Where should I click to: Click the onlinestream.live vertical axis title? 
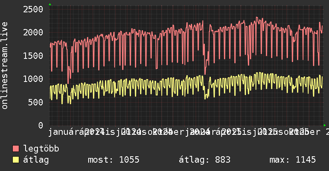[5, 66]
